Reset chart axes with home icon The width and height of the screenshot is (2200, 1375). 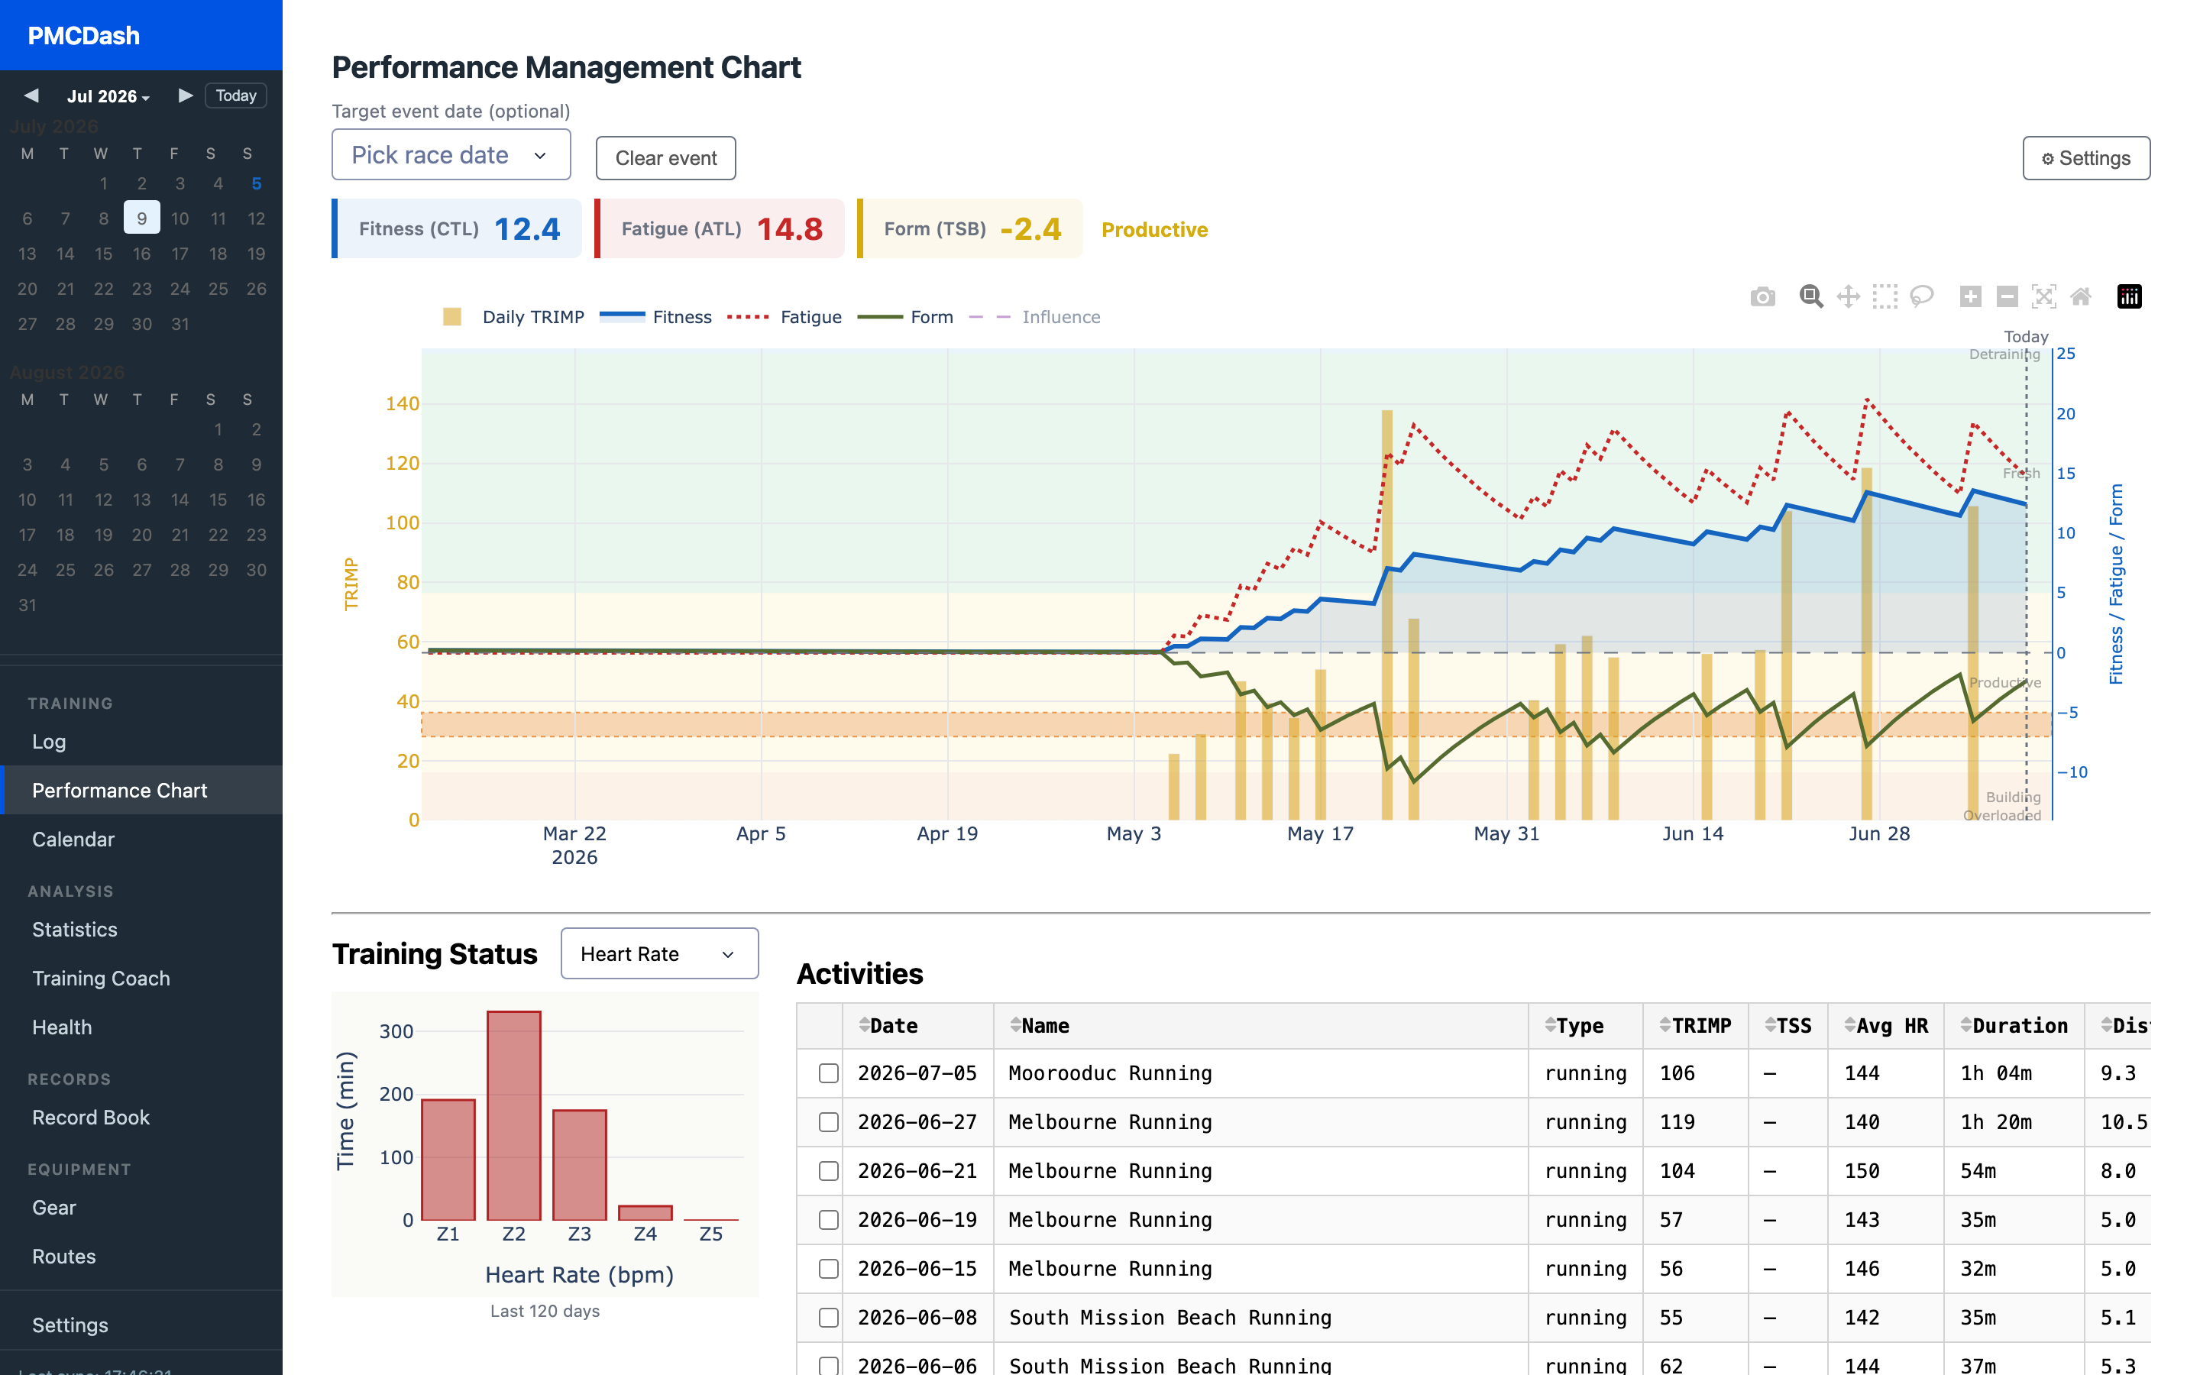(2081, 296)
